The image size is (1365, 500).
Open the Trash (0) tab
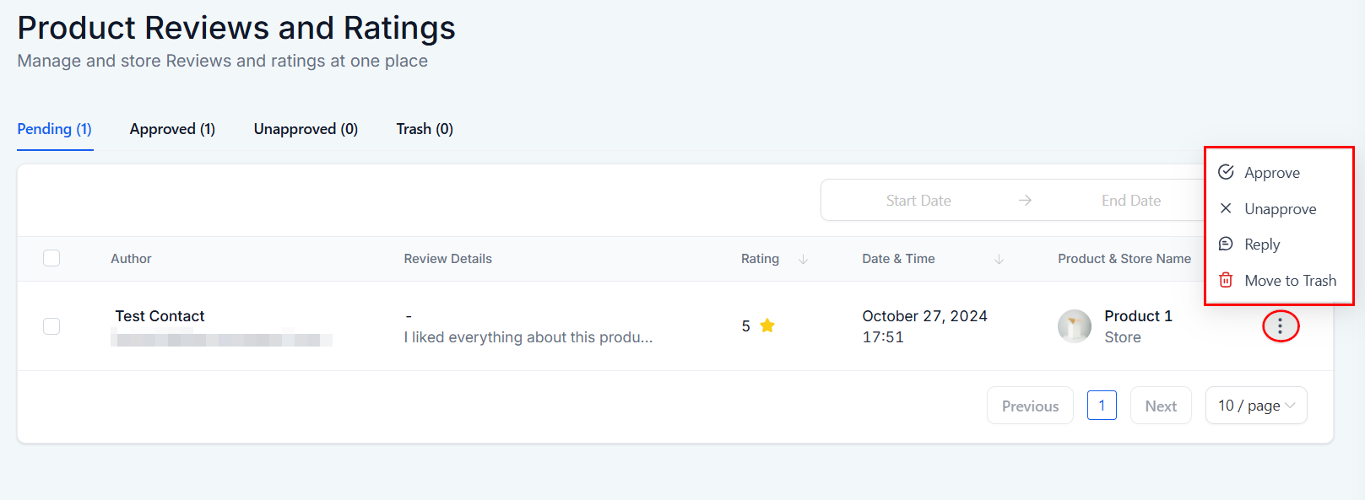pos(425,129)
